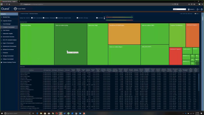Image resolution: width=204 pixels, height=115 pixels.
Task: Open Cost Director in the navigation panel
Action: [x=6, y=30]
